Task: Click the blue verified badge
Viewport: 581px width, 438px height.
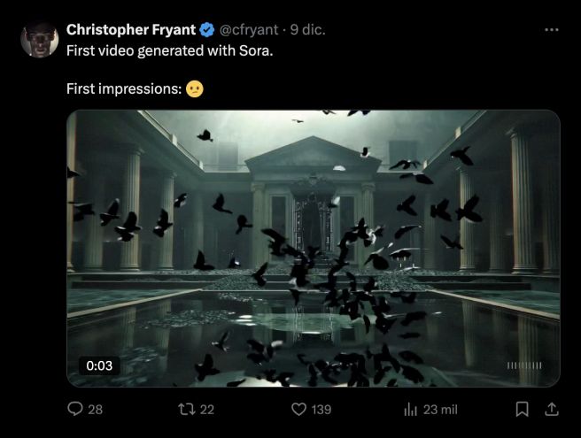Action: [x=207, y=29]
